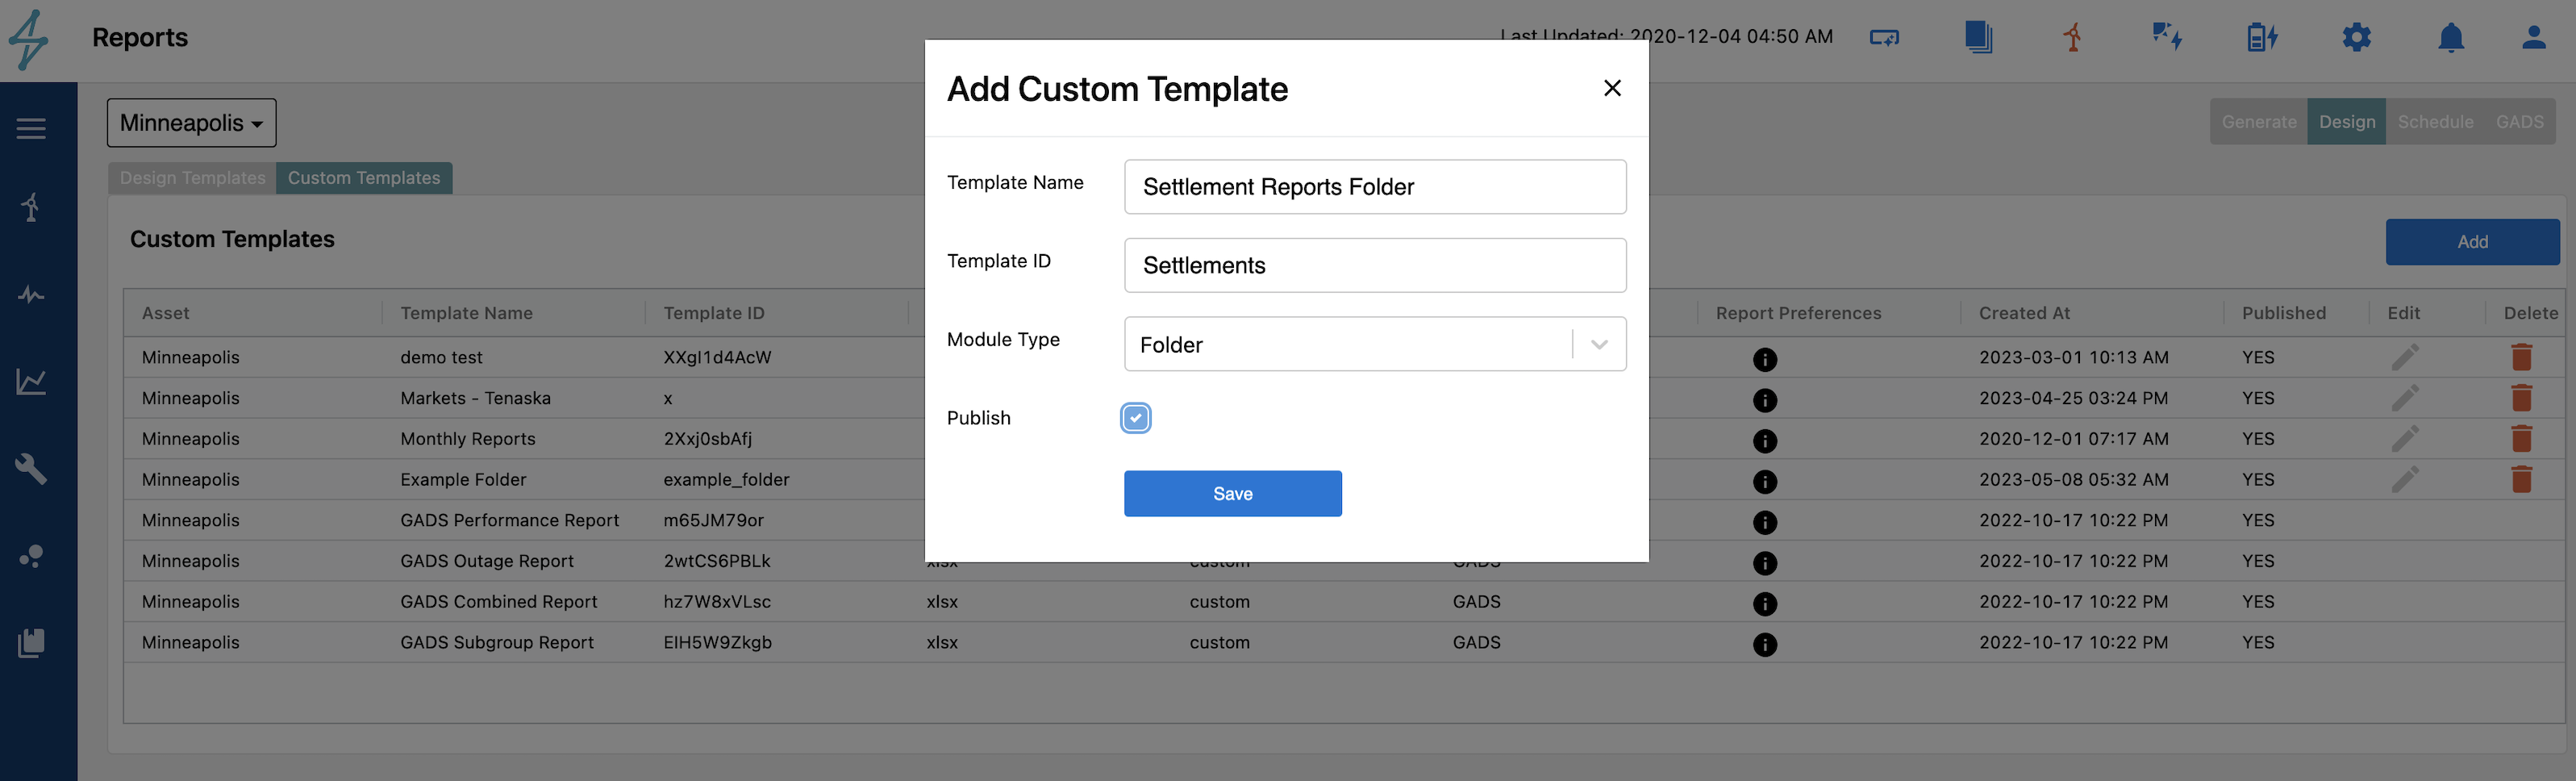Open the line chart analytics sidebar icon
The image size is (2576, 781).
point(31,381)
